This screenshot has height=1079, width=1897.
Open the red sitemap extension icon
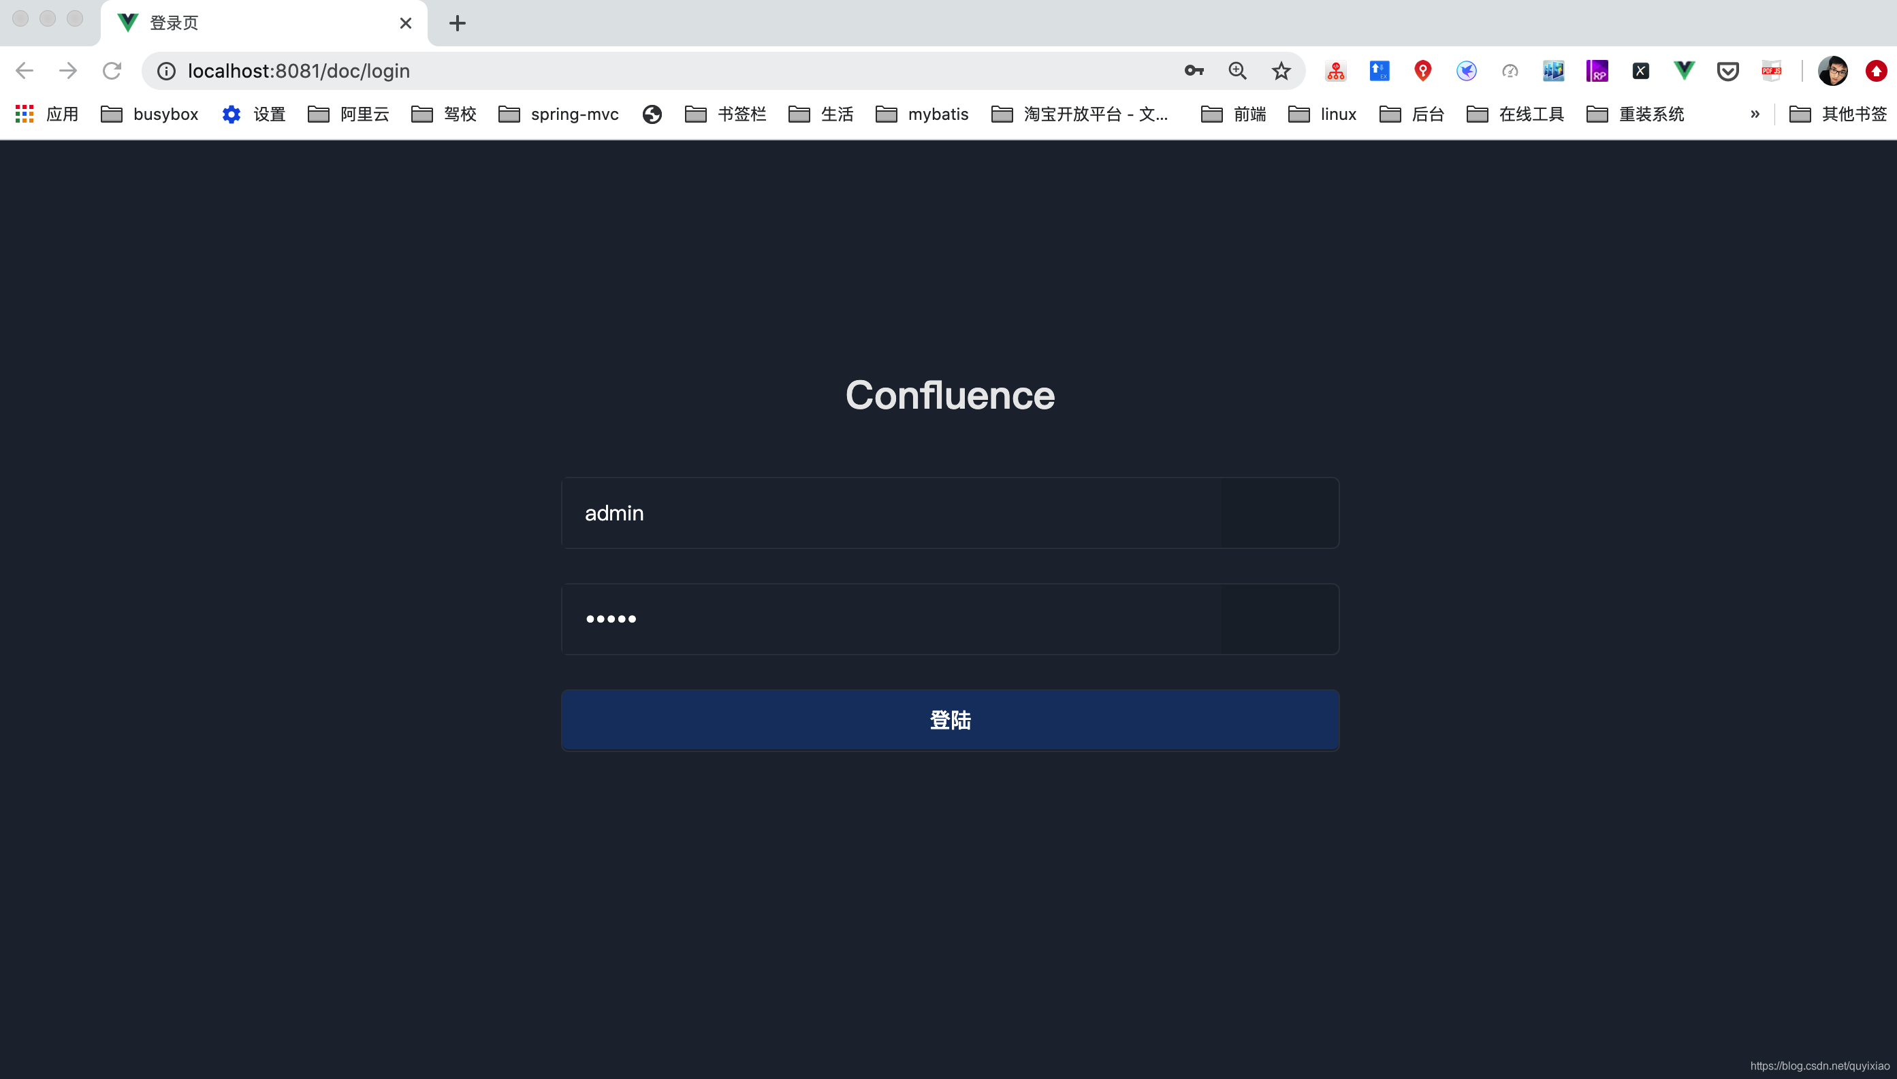1335,71
